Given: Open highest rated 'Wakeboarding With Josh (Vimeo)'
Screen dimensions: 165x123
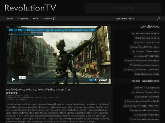Looking at the screenshot, I should coord(144,119).
